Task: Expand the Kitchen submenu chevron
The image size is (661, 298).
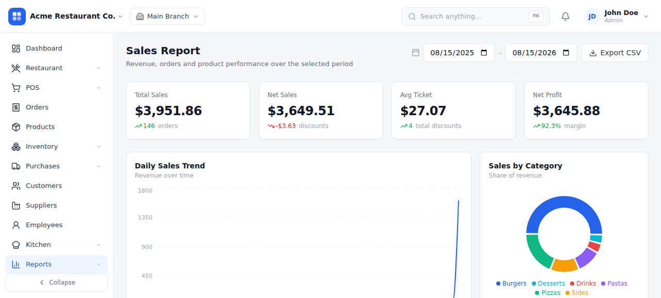Action: (99, 245)
